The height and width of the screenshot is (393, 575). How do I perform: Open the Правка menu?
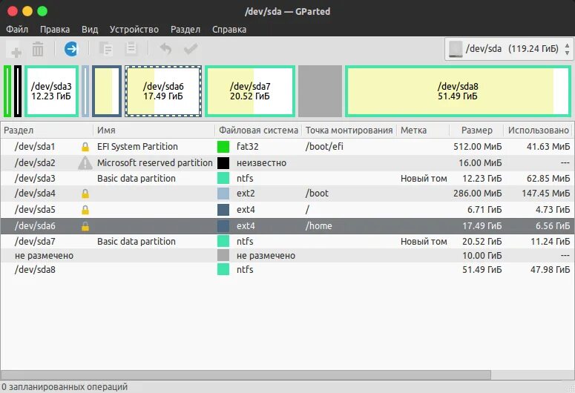pyautogui.click(x=55, y=30)
